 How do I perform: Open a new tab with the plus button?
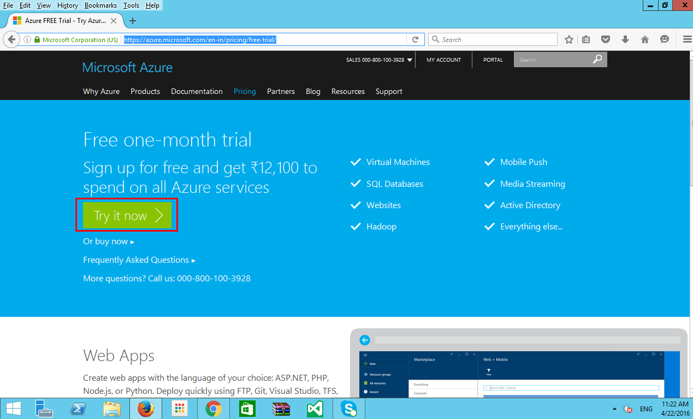tap(132, 21)
